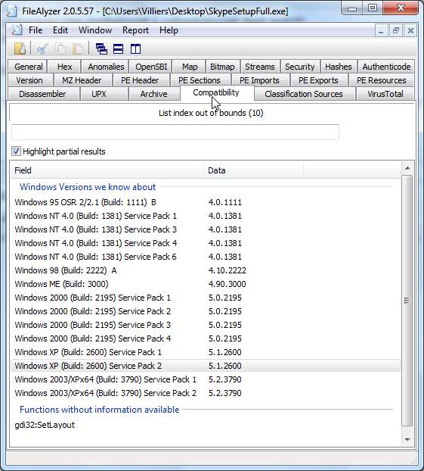Click the copy toolbar icon
This screenshot has height=471, width=424.
tap(60, 48)
